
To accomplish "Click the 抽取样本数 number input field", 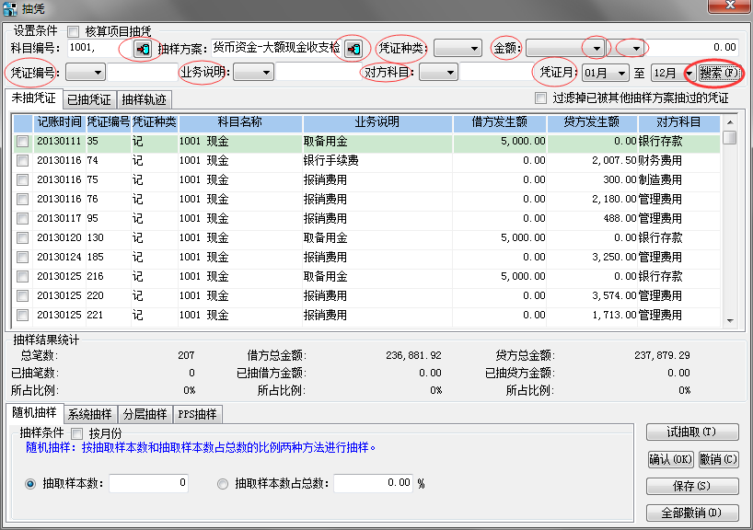I will (x=149, y=483).
